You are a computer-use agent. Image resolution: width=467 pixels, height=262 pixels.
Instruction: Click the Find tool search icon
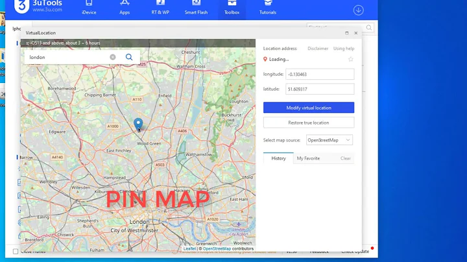tap(368, 28)
